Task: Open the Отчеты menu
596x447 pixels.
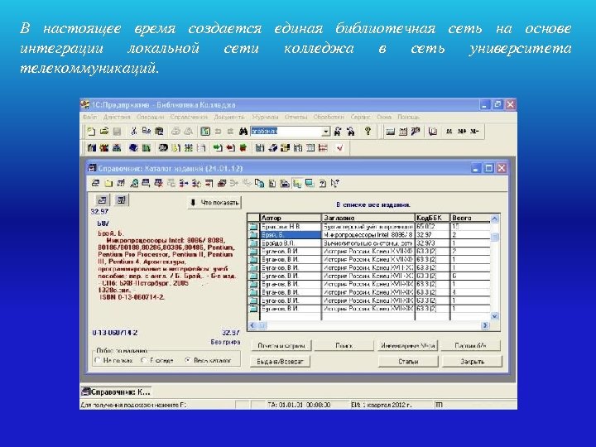Action: click(x=296, y=117)
